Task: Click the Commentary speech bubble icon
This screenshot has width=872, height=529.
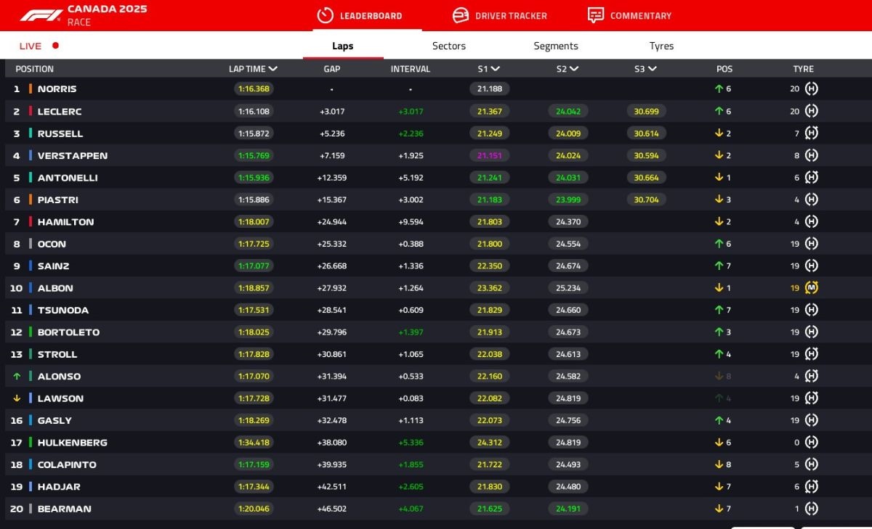Action: (x=596, y=15)
